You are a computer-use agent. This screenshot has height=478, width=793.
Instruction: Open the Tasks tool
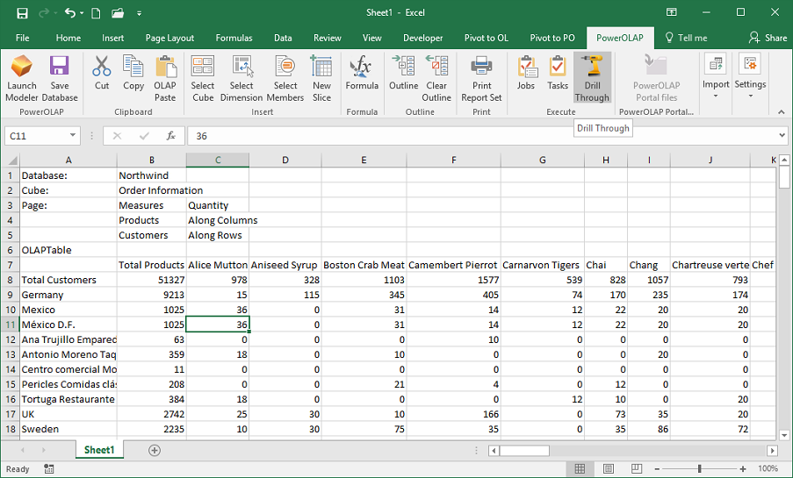(x=558, y=74)
